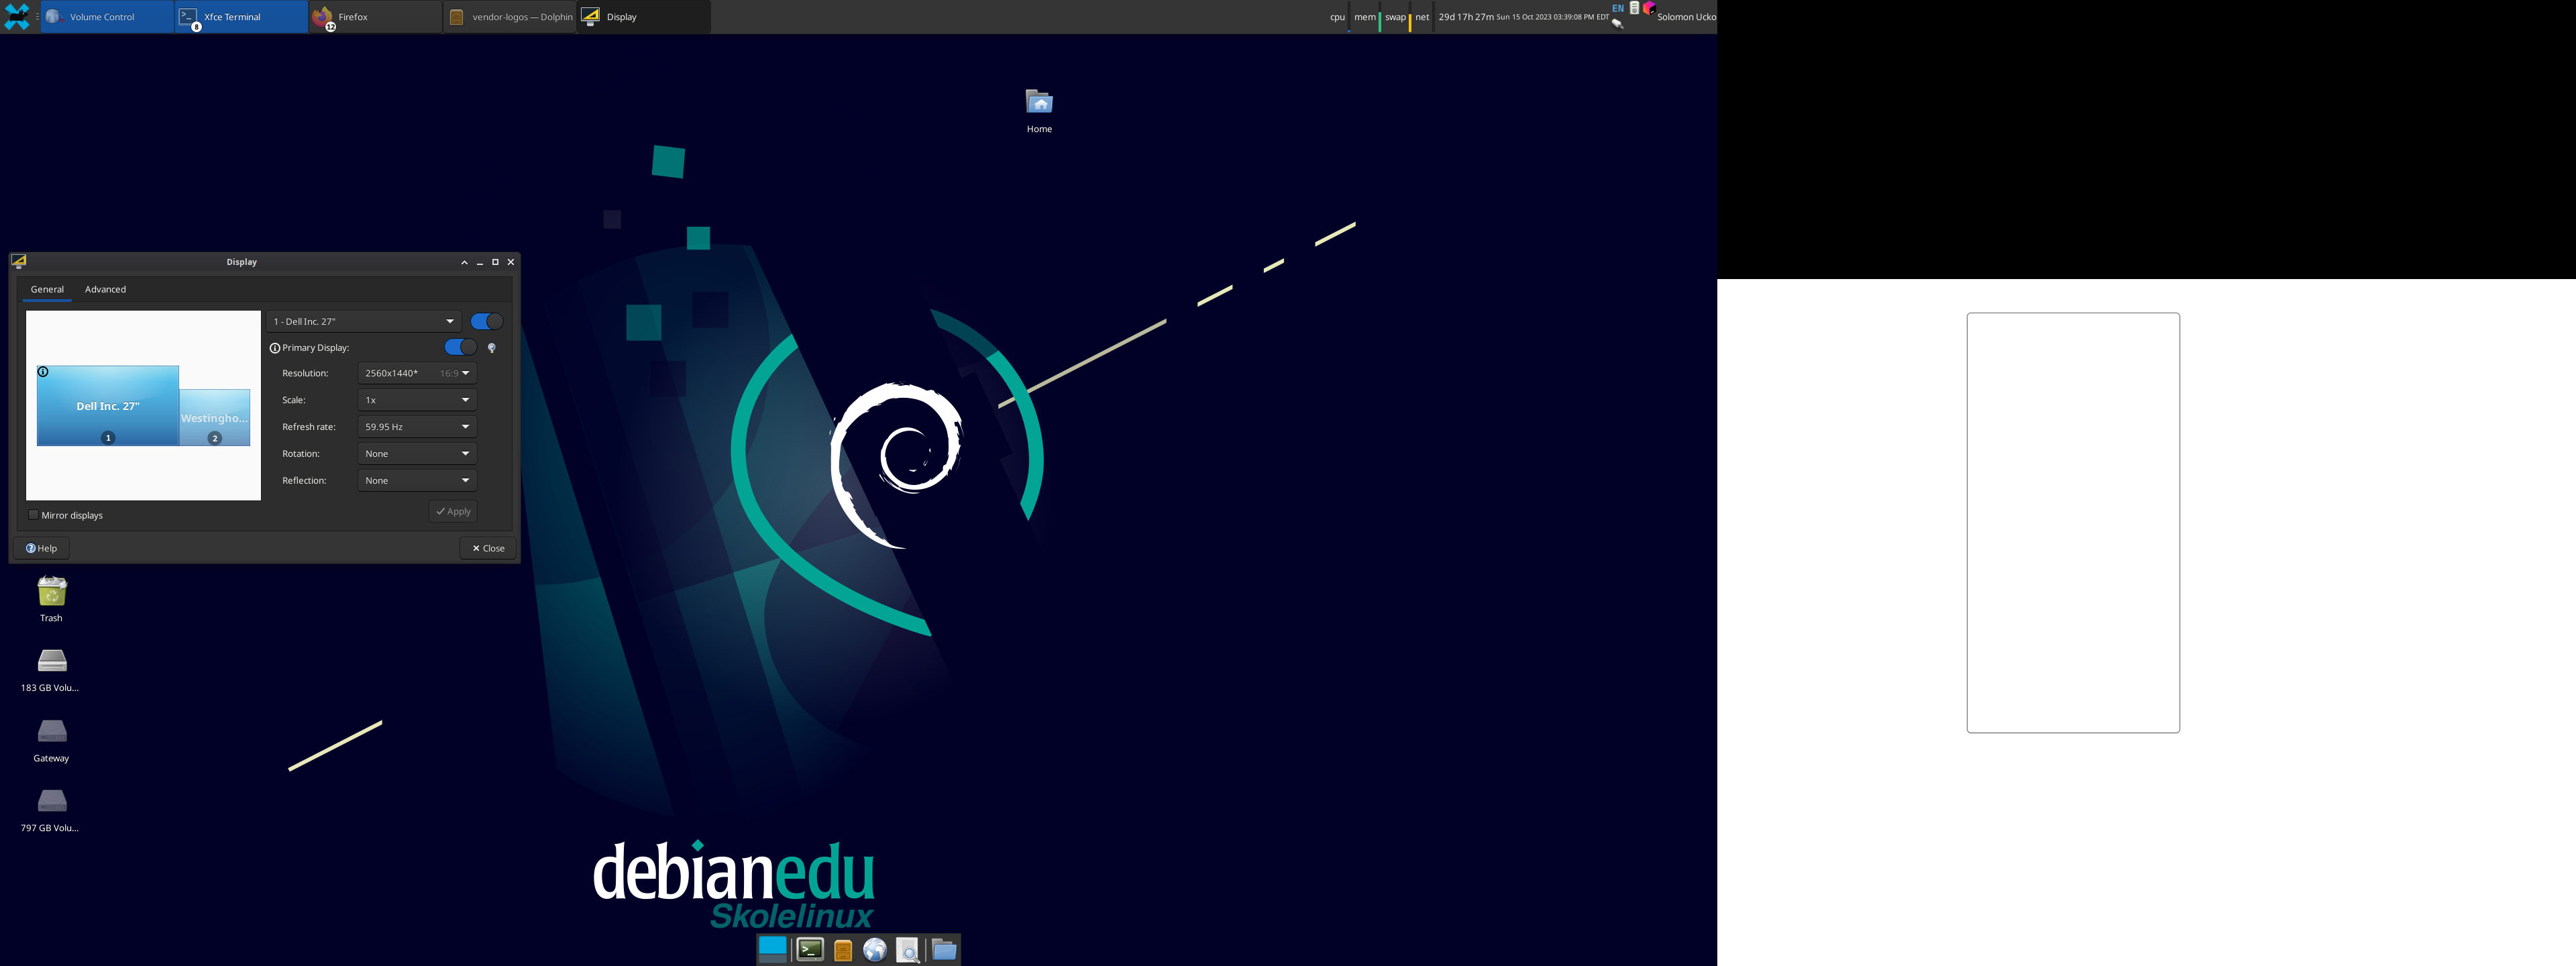Click the info icon beside Primary Display
Screen dimensions: 2576x966
coord(275,348)
